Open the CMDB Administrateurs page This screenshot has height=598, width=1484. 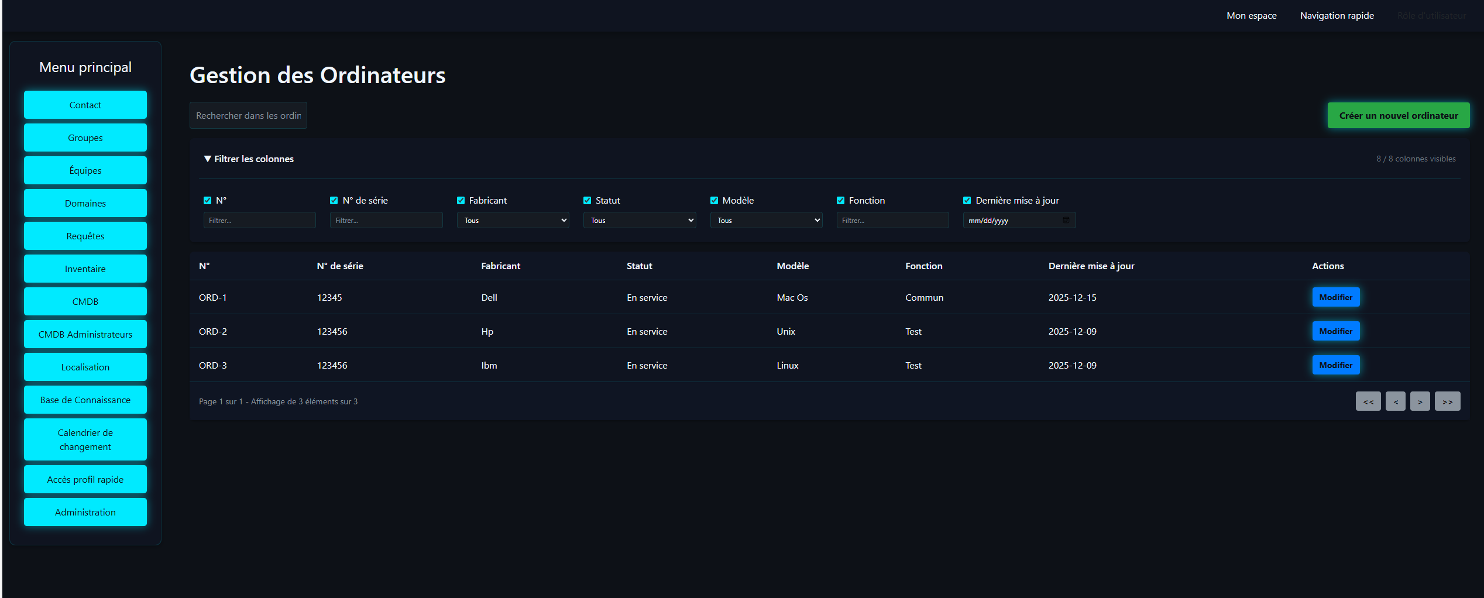point(85,334)
